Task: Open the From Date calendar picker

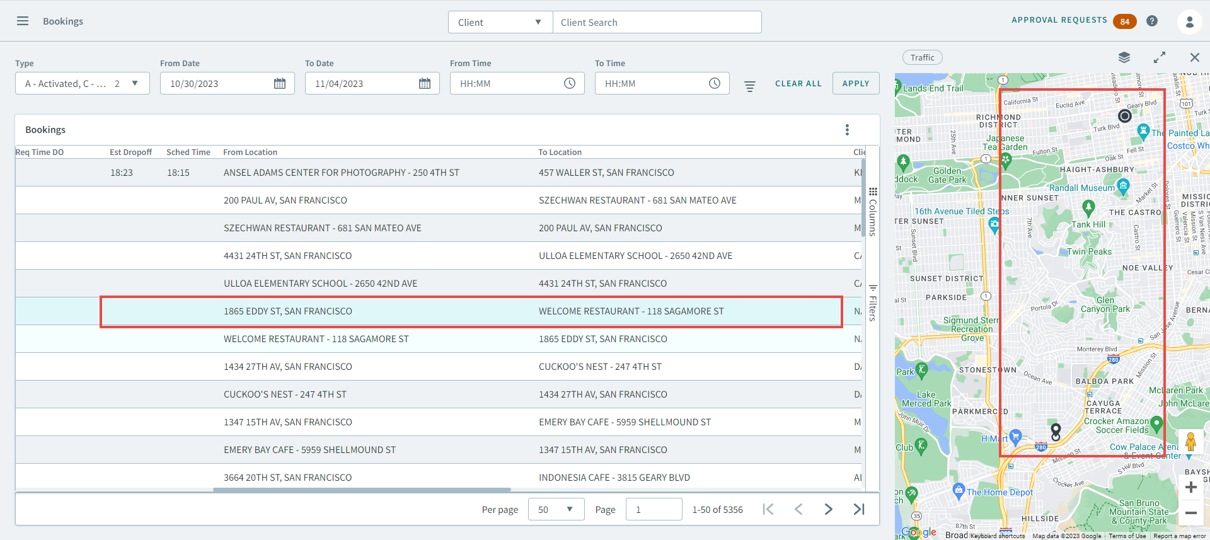Action: 280,84
